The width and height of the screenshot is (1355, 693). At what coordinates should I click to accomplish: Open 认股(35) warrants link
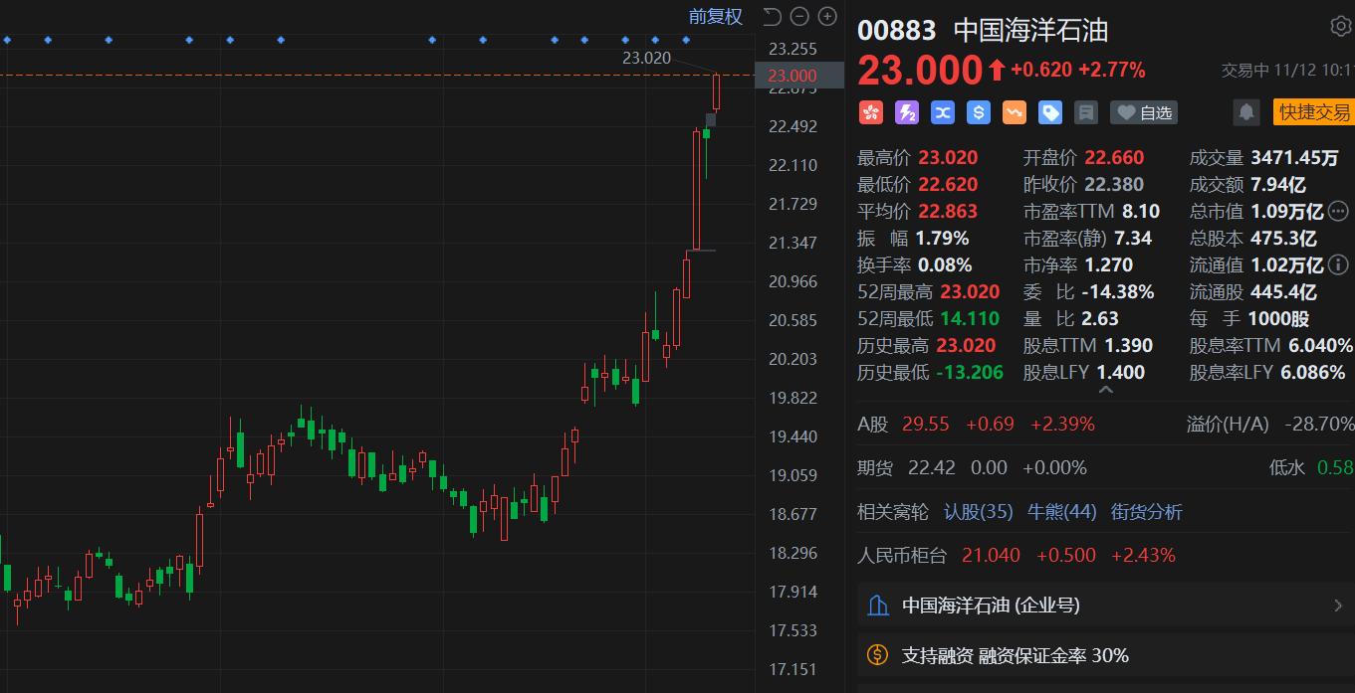(978, 512)
